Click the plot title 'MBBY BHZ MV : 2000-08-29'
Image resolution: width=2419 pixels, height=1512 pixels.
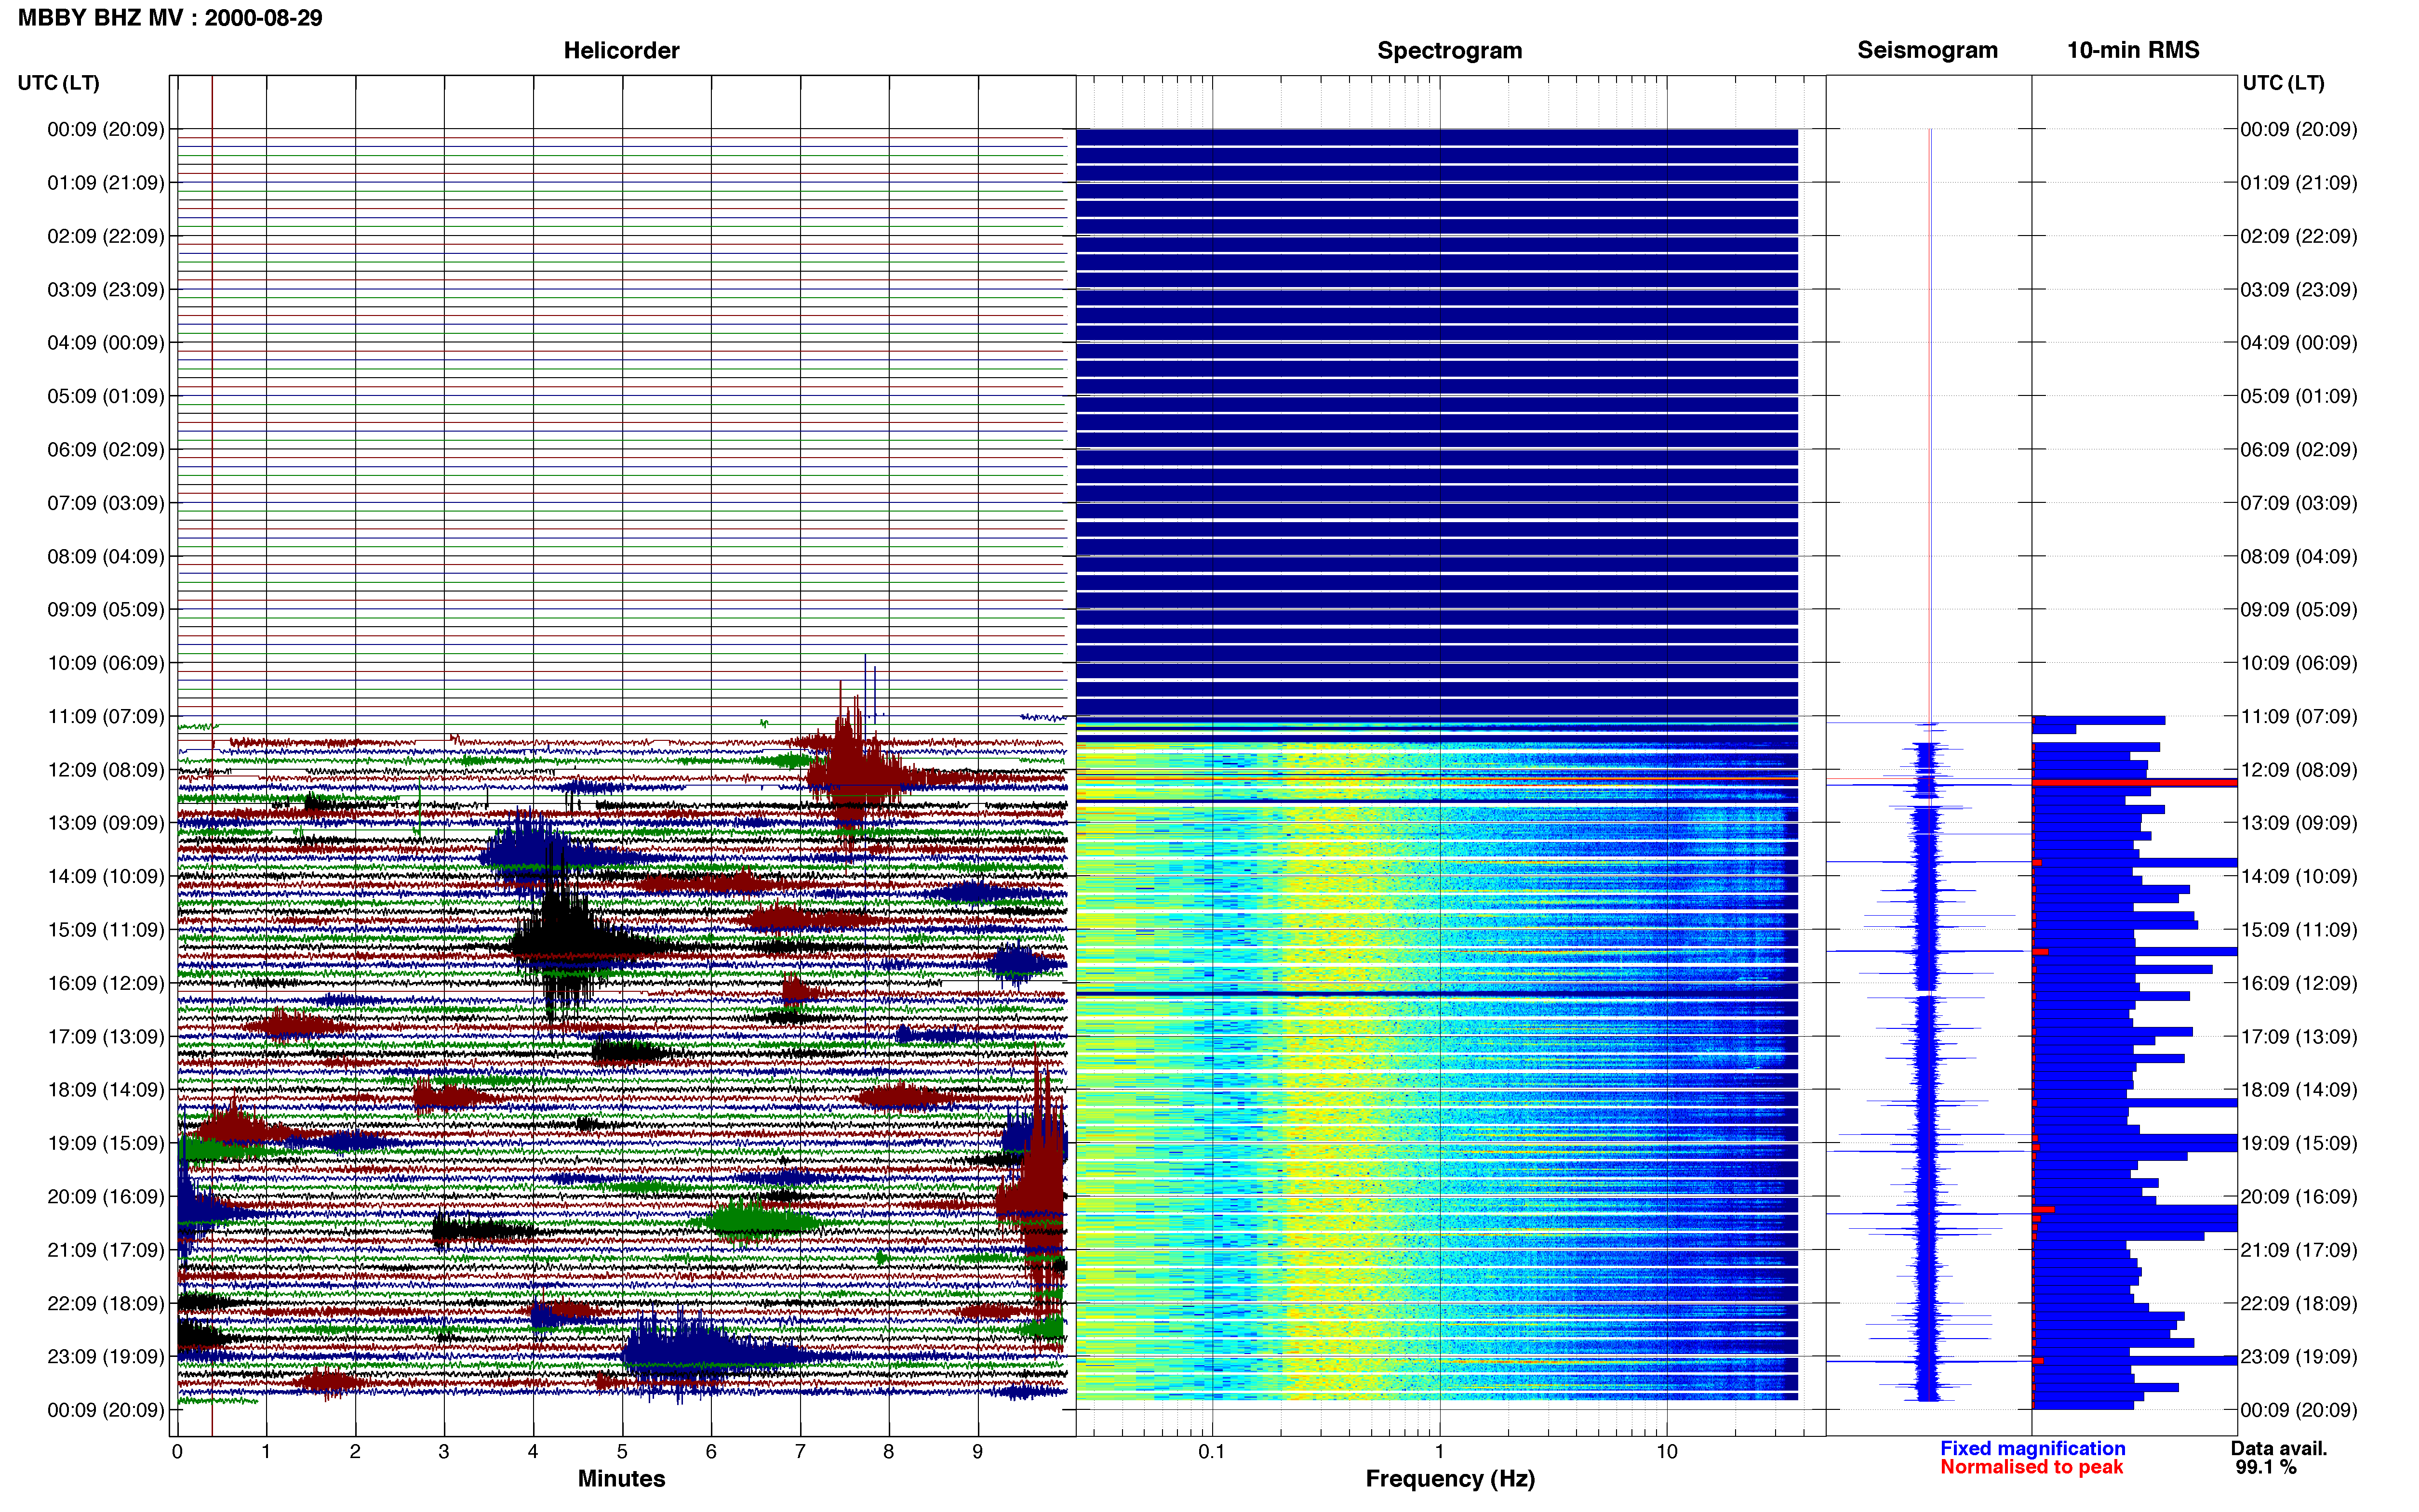(x=170, y=18)
